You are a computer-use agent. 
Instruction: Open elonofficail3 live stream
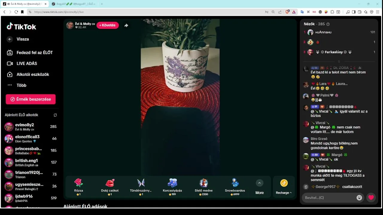click(x=31, y=139)
